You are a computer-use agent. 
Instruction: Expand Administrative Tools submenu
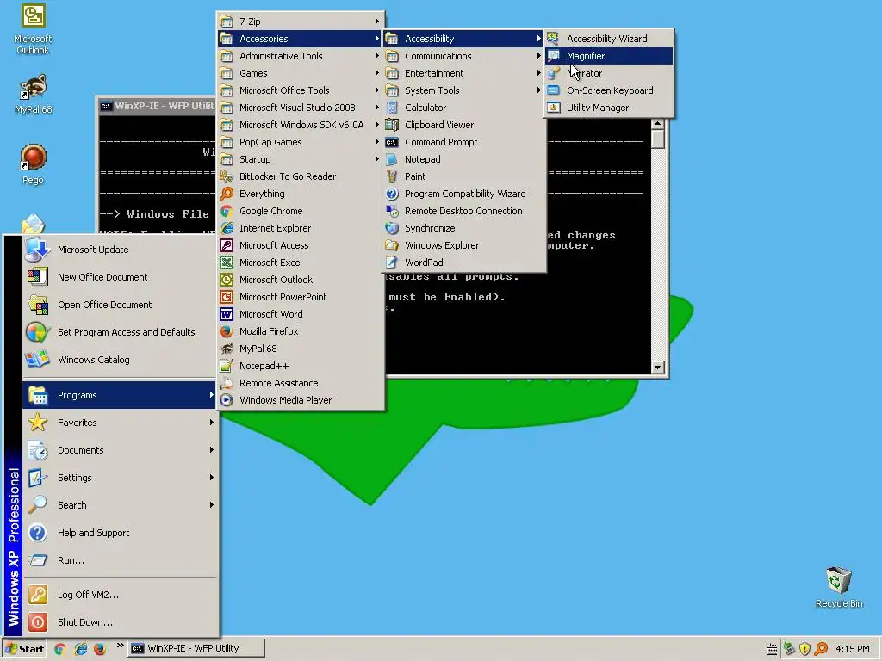point(301,56)
